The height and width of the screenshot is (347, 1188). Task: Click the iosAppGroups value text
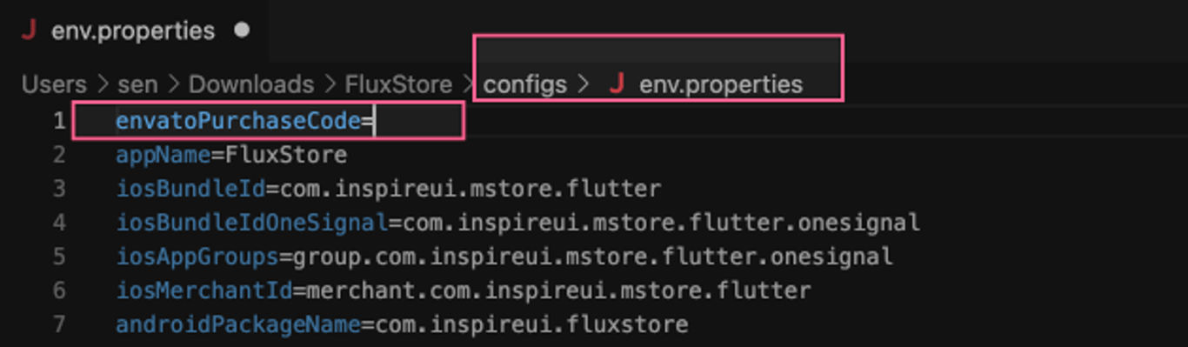(592, 257)
